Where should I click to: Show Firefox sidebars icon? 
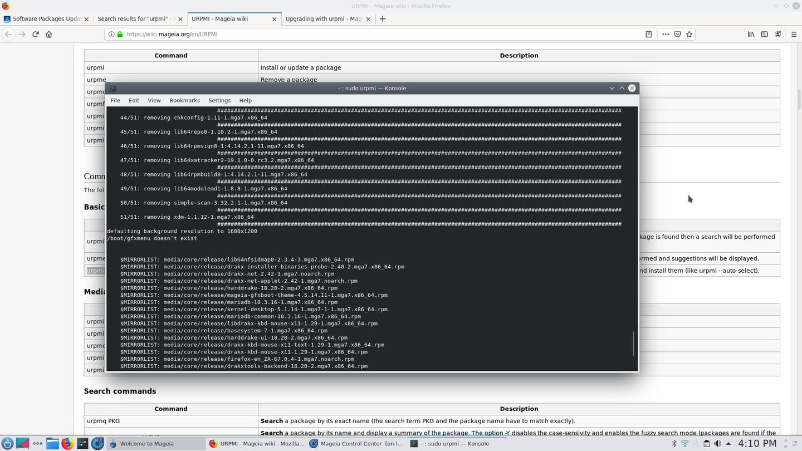[764, 34]
